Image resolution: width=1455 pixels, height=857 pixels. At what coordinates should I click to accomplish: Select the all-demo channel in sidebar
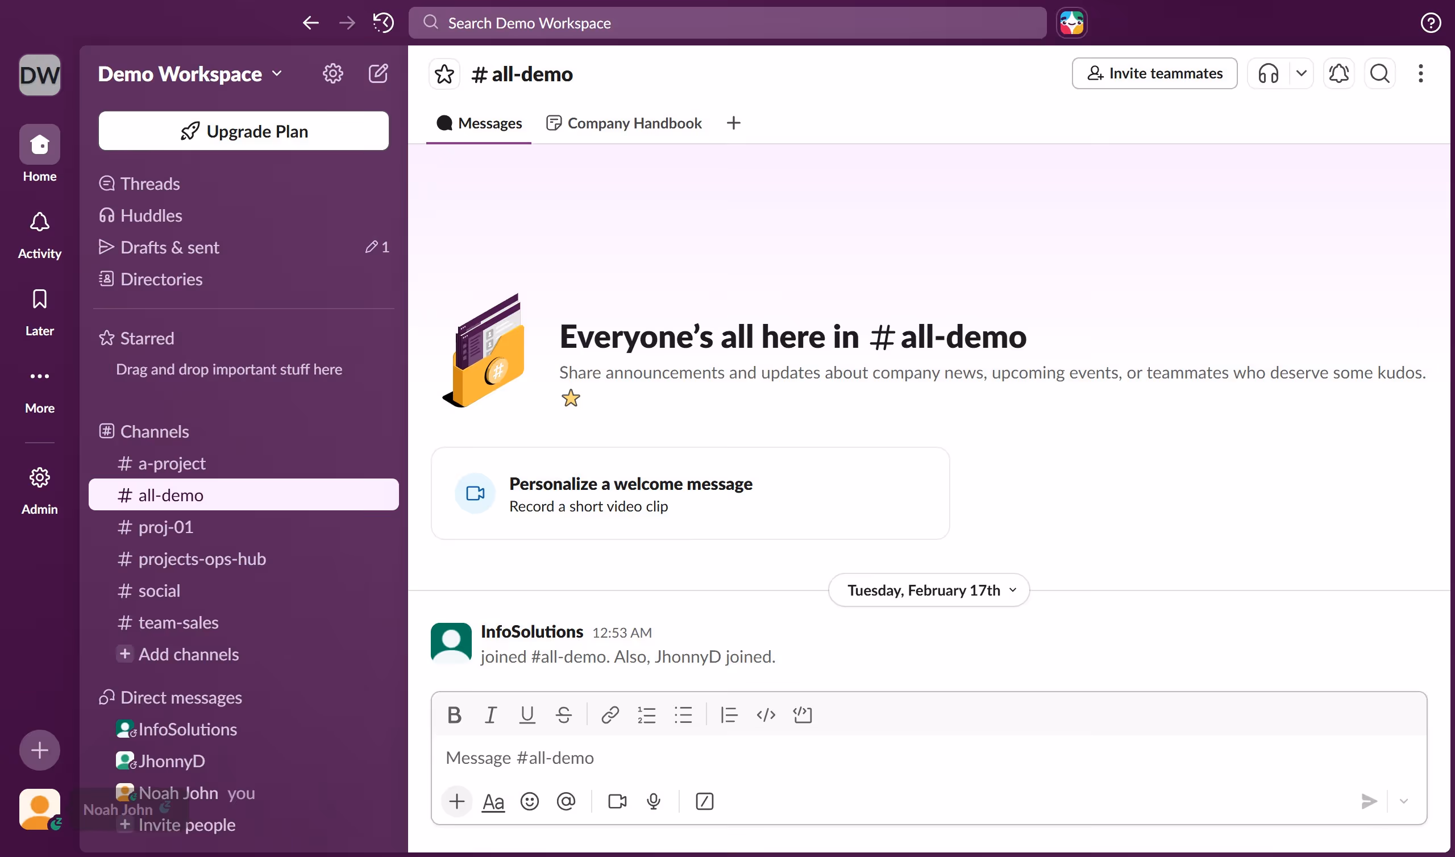click(243, 495)
